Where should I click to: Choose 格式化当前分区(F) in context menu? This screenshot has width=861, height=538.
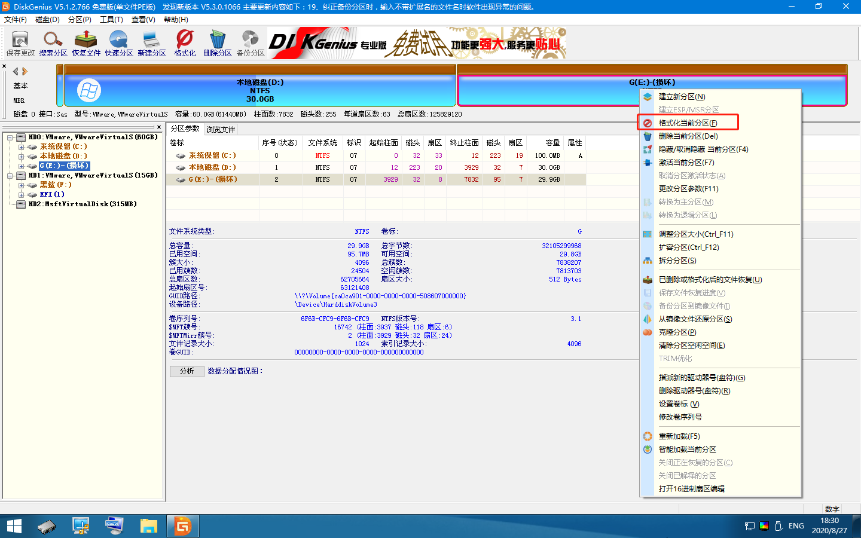pyautogui.click(x=720, y=123)
